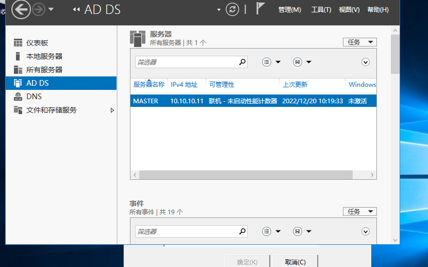Screen dimensions: 428x267
Task: Sort by the 服务器名称 column
Action: pos(149,85)
